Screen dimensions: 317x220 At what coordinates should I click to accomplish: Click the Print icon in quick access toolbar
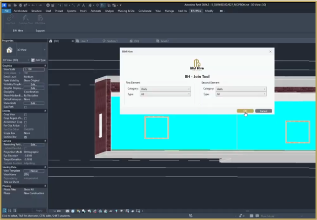pyautogui.click(x=48, y=5)
